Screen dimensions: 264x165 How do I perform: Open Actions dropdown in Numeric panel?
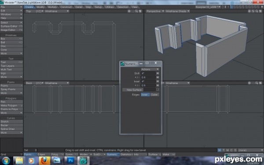coord(150,69)
